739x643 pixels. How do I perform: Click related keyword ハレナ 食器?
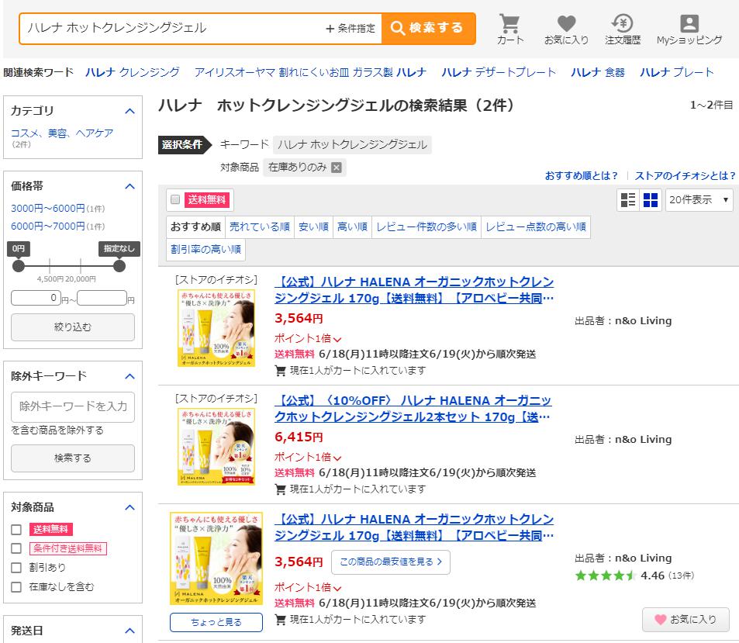598,72
